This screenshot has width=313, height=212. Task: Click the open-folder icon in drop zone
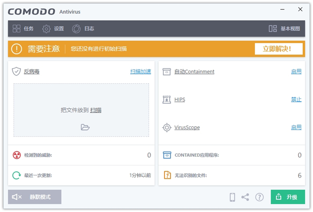coord(85,127)
